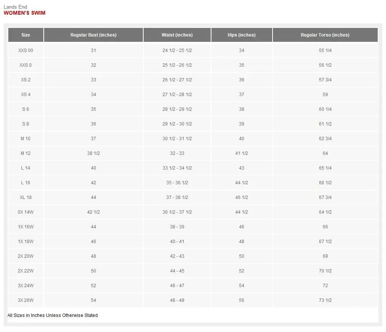This screenshot has width=386, height=332.
Task: Select the '2X 22W' size cell
Action: click(26, 271)
